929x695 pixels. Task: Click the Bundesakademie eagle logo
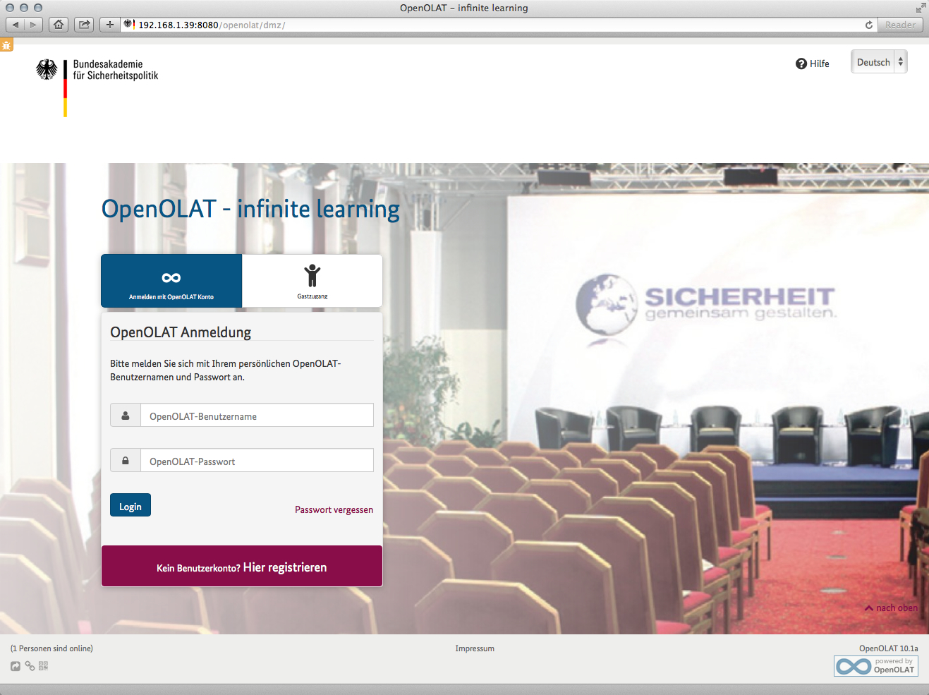47,69
